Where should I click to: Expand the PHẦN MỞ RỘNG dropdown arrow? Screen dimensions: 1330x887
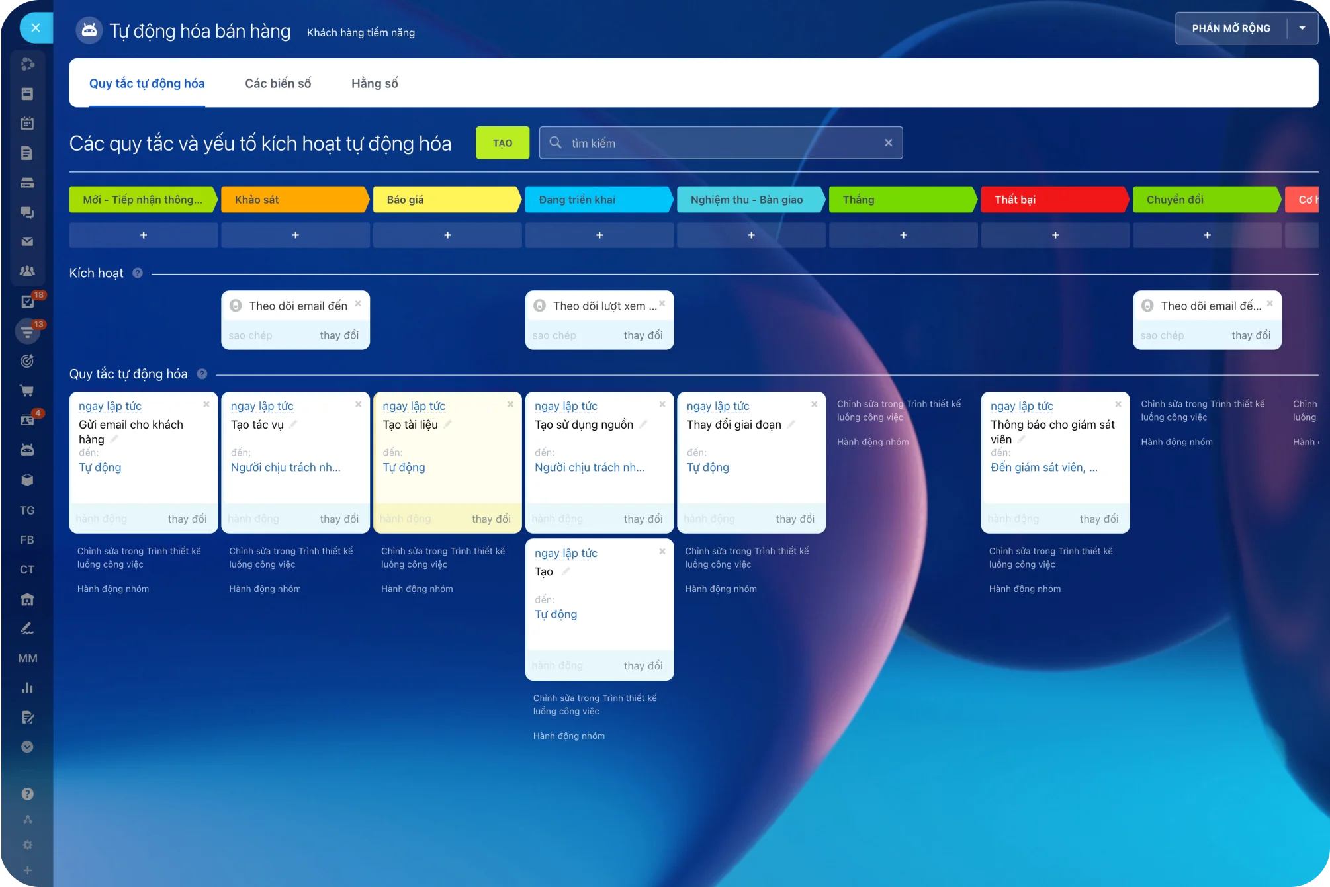tap(1302, 28)
